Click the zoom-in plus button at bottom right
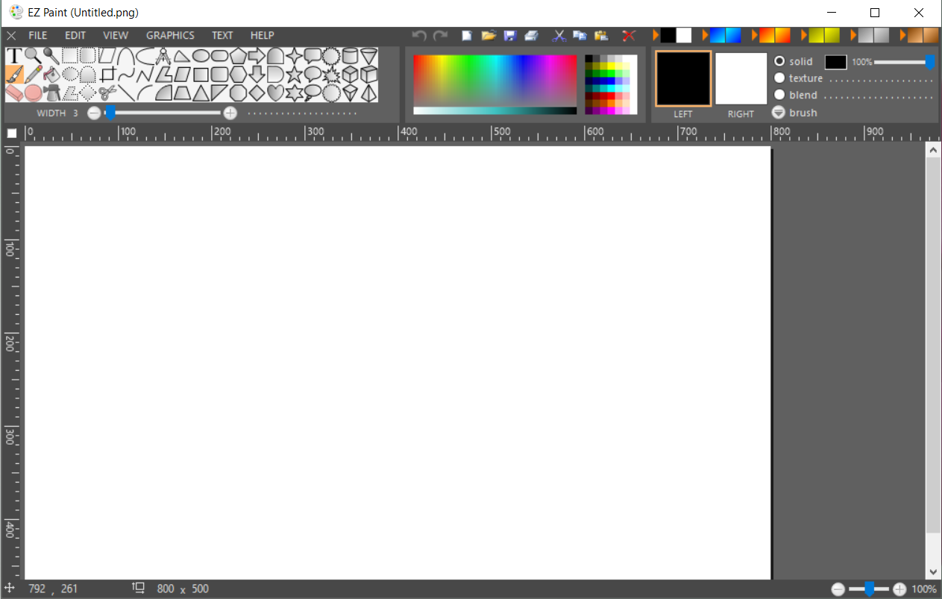The image size is (942, 599). point(899,589)
